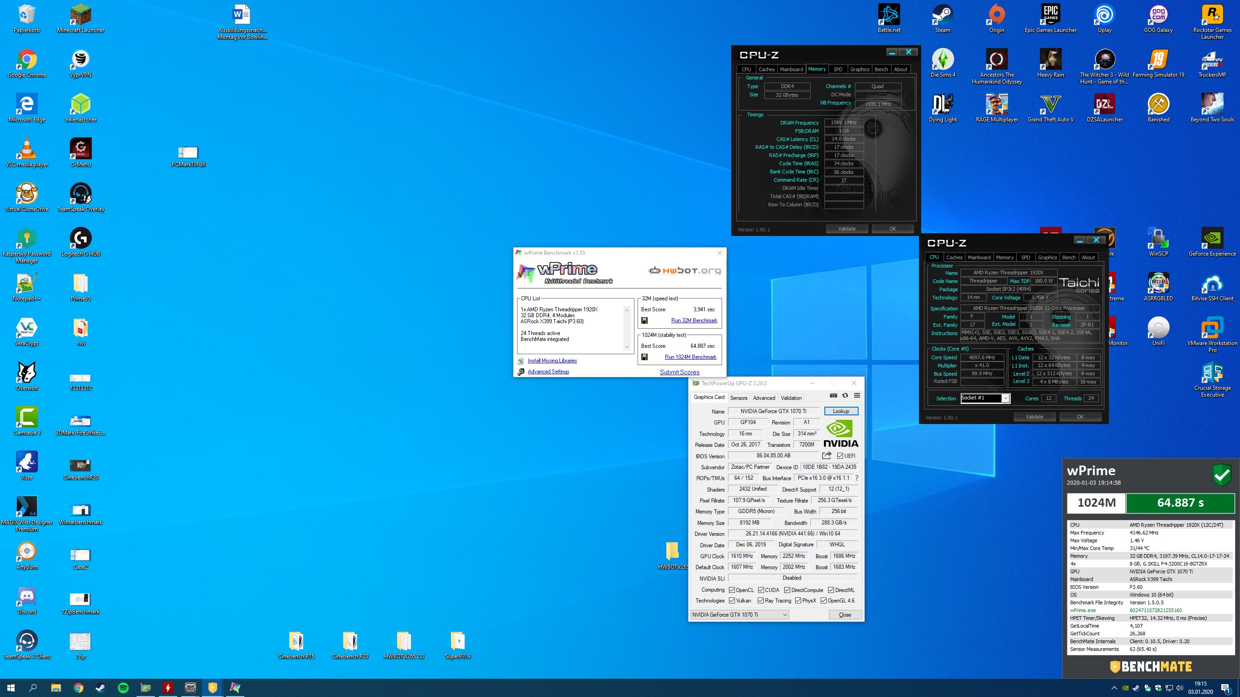The height and width of the screenshot is (697, 1240).
Task: Click GPU-Z BIOS share/export icon
Action: (827, 456)
